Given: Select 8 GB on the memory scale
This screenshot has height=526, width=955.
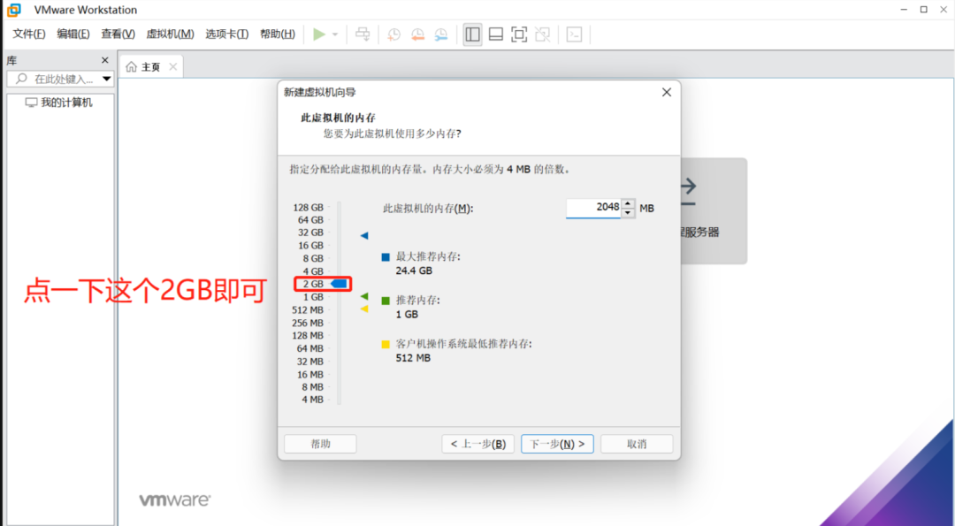Looking at the screenshot, I should 313,258.
